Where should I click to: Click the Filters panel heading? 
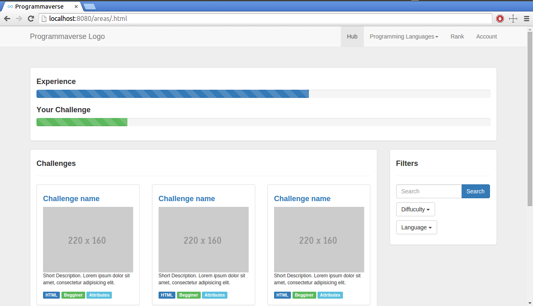click(x=407, y=163)
